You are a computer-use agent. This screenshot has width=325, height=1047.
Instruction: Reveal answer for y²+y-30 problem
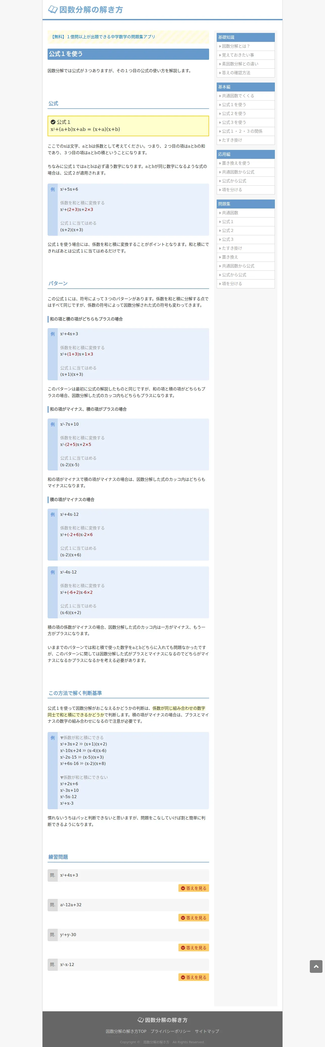(194, 947)
